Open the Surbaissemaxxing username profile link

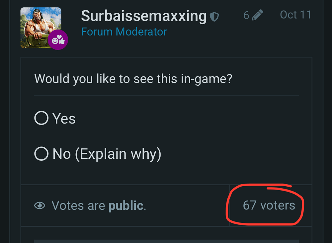coord(144,16)
